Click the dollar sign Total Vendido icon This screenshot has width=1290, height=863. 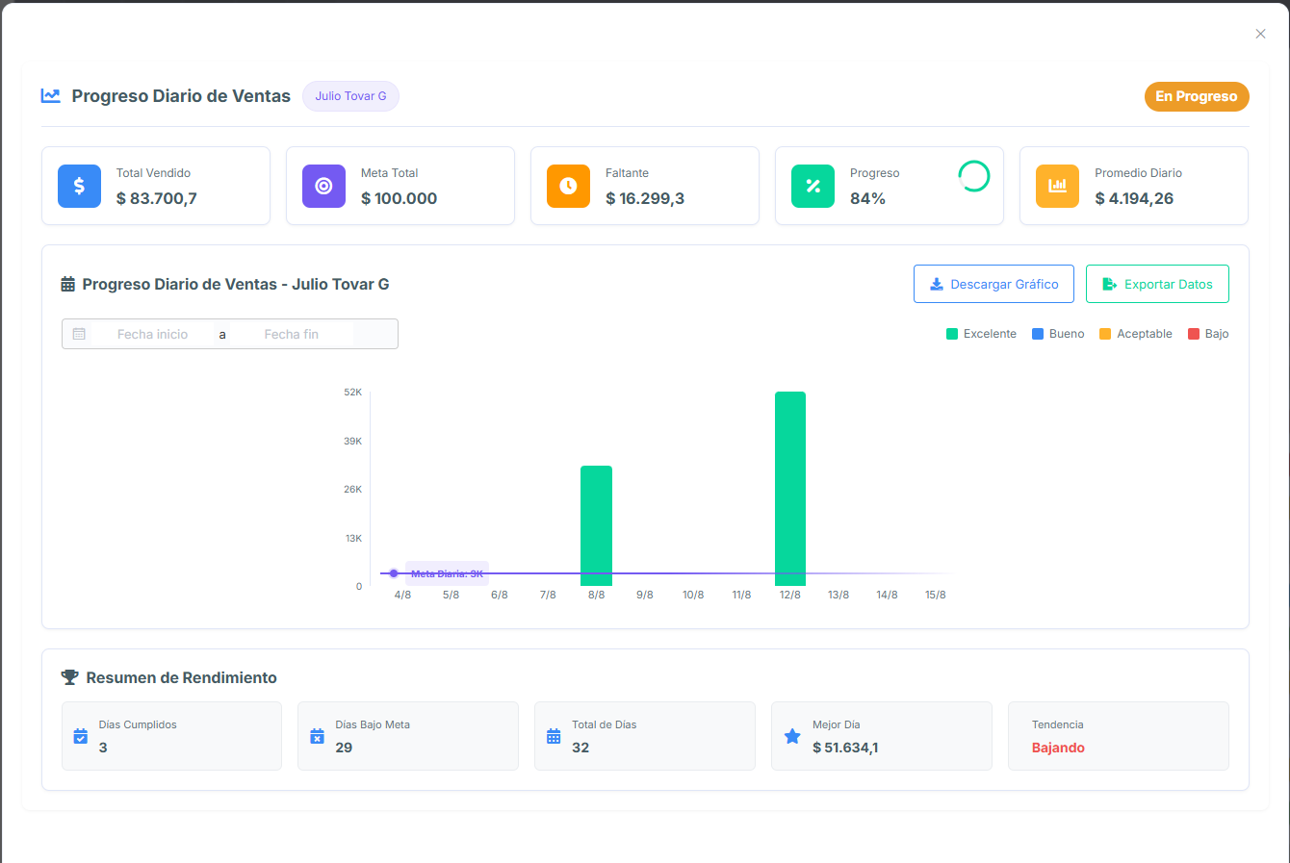(x=79, y=187)
